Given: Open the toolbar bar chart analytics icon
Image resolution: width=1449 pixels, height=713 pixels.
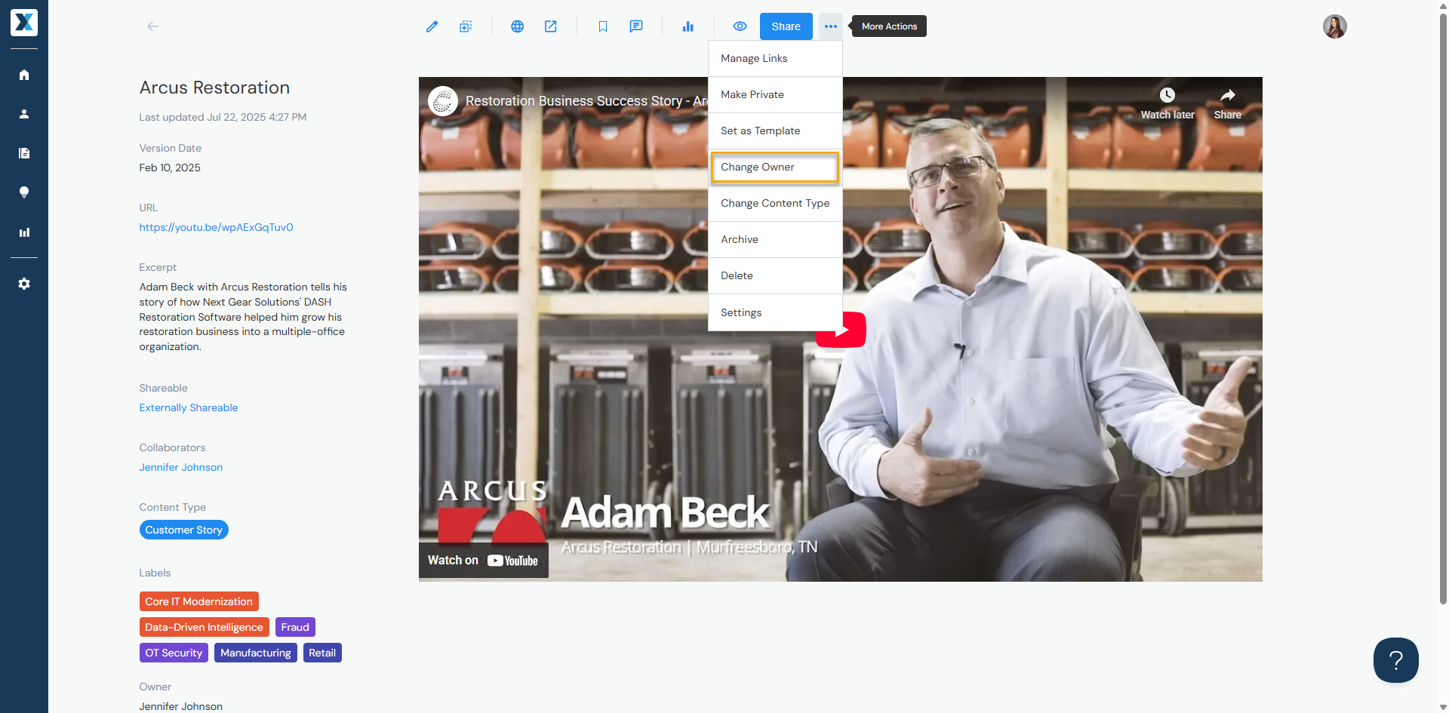Looking at the screenshot, I should point(688,26).
